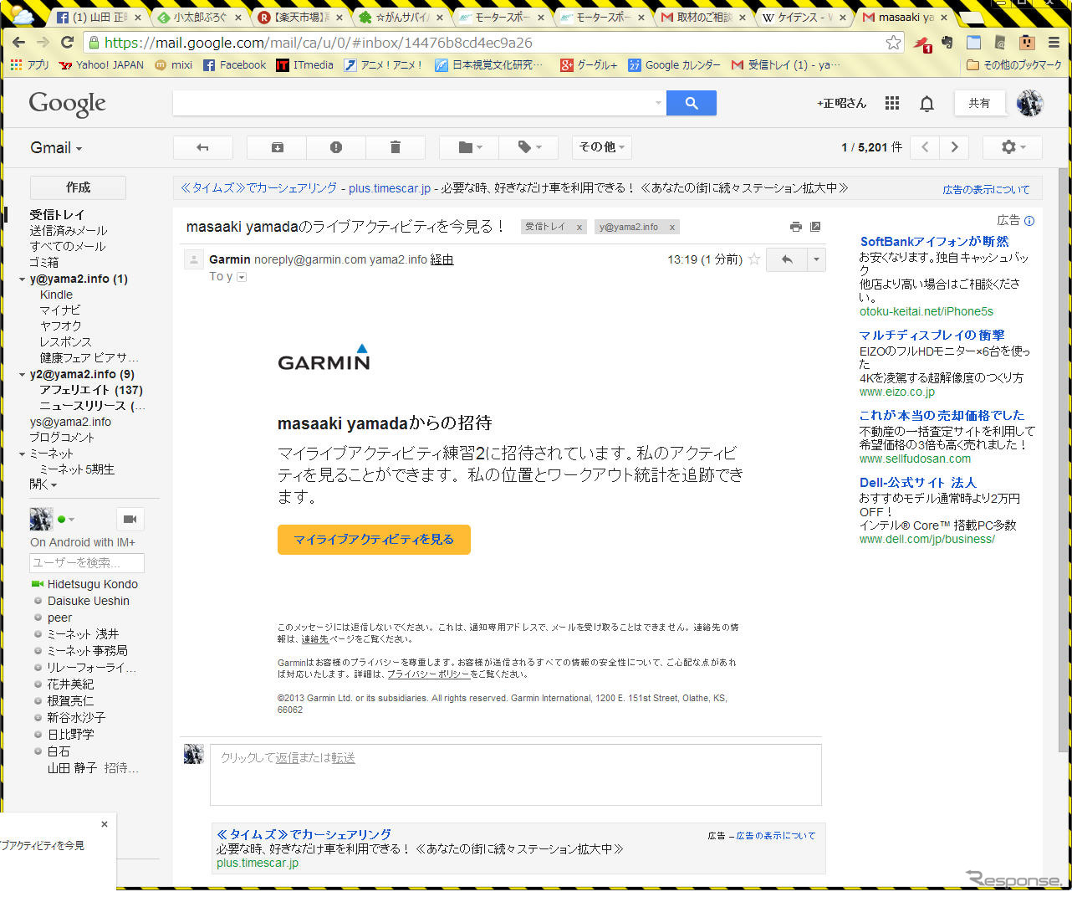Collapse the ミーネット label tree
This screenshot has width=1072, height=897.
22,454
